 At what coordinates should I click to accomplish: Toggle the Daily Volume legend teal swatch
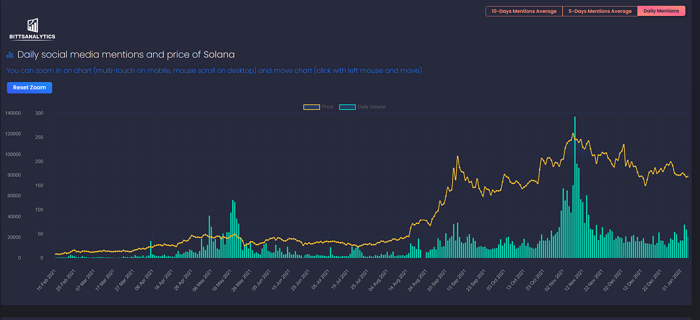pos(347,107)
